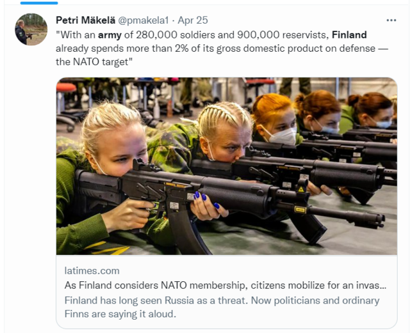The width and height of the screenshot is (410, 333).
Task: Click Petri Mäkelä's profile avatar
Action: click(31, 29)
